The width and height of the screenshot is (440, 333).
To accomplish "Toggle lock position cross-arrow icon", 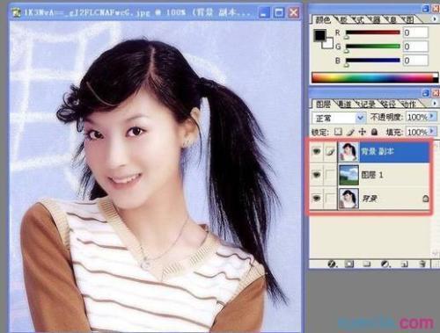I will pyautogui.click(x=363, y=132).
